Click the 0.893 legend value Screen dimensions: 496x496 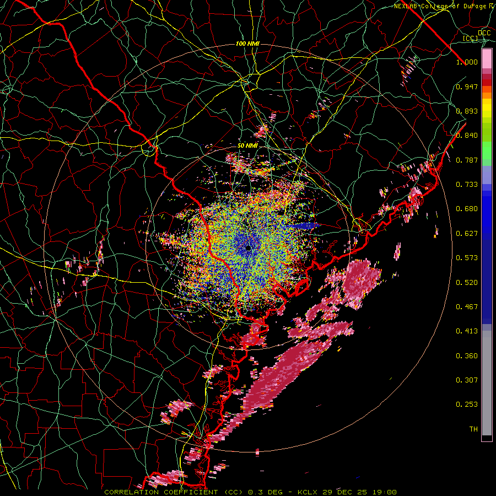[467, 111]
